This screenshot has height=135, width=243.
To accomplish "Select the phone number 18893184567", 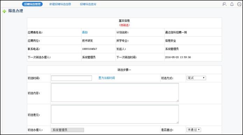I will point(90,49).
